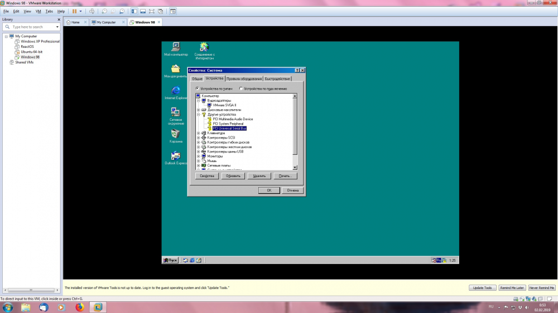Click Remind Me Later button
The width and height of the screenshot is (558, 313).
pyautogui.click(x=512, y=288)
